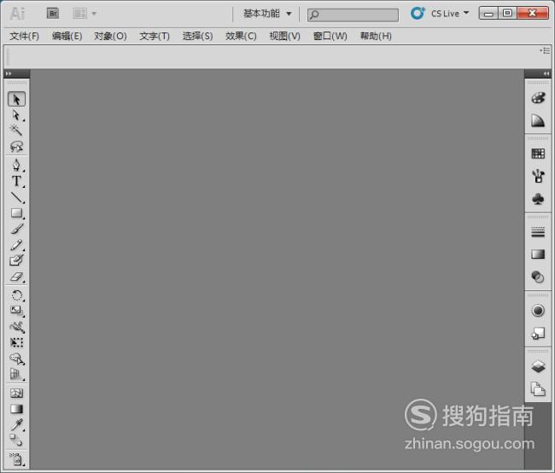The height and width of the screenshot is (473, 555).
Task: Open the Color Guide panel
Action: pyautogui.click(x=538, y=120)
